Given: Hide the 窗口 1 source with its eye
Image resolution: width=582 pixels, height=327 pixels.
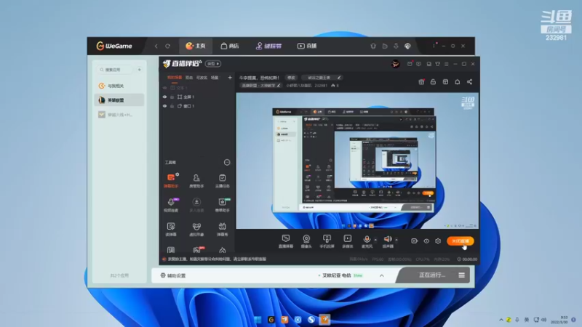Looking at the screenshot, I should [165, 106].
